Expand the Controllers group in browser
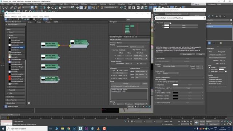The height and width of the screenshot is (131, 233). [x=11, y=97]
